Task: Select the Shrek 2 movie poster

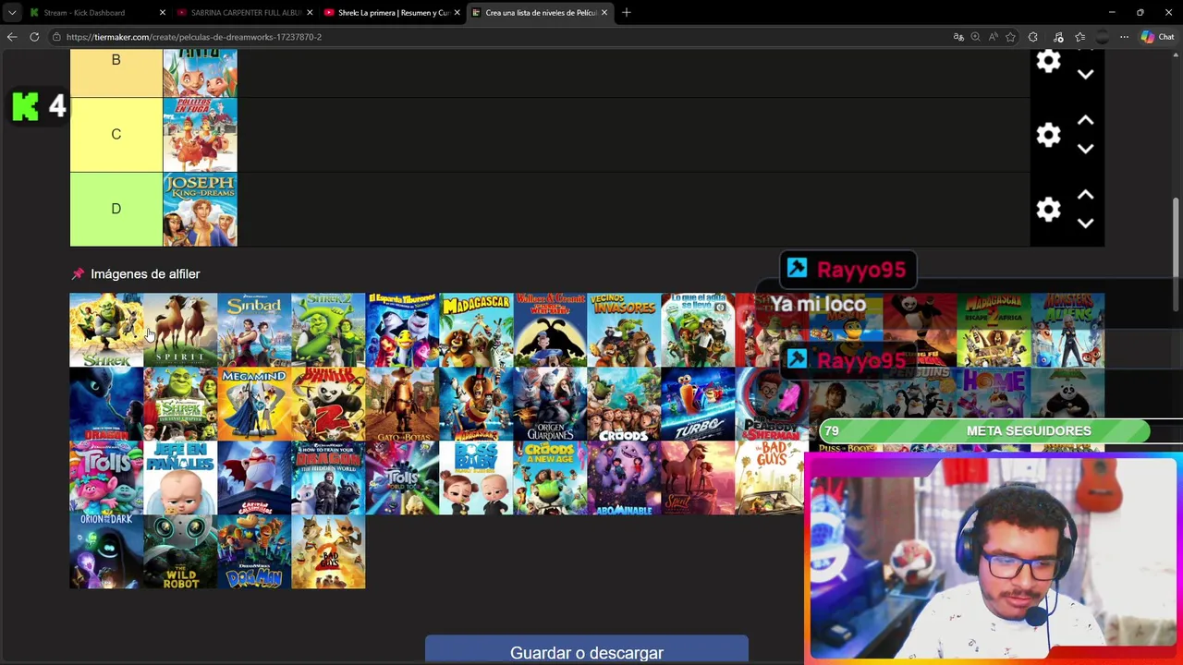Action: (x=328, y=330)
